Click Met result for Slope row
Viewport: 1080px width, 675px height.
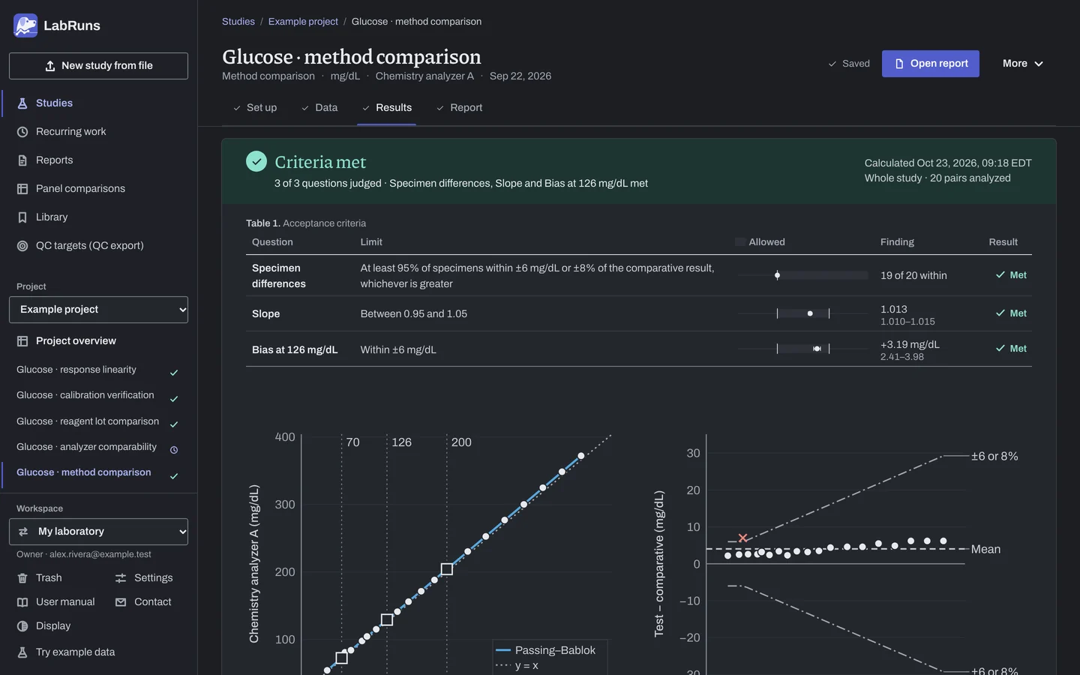tap(1011, 313)
